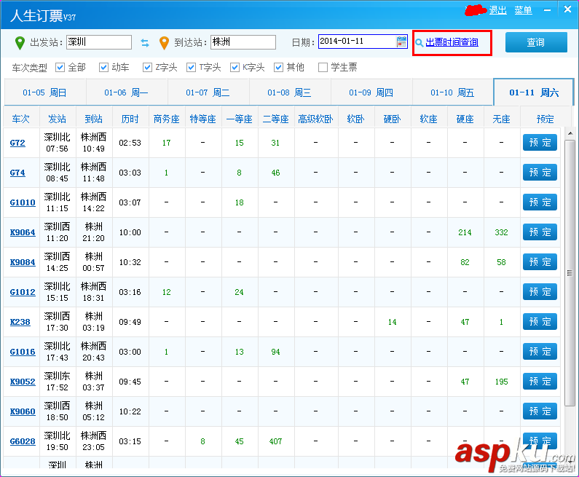The width and height of the screenshot is (579, 477).
Task: Toggle the T字头 checkbox
Action: 191,67
